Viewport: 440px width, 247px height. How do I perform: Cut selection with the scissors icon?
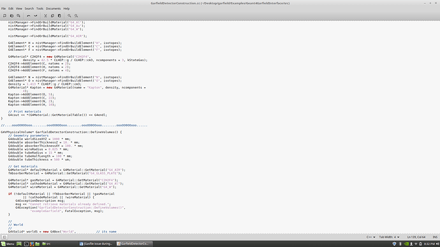coord(45,16)
